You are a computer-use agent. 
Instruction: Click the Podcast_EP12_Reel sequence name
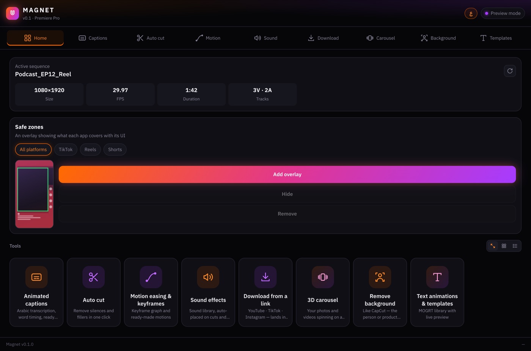(x=43, y=74)
